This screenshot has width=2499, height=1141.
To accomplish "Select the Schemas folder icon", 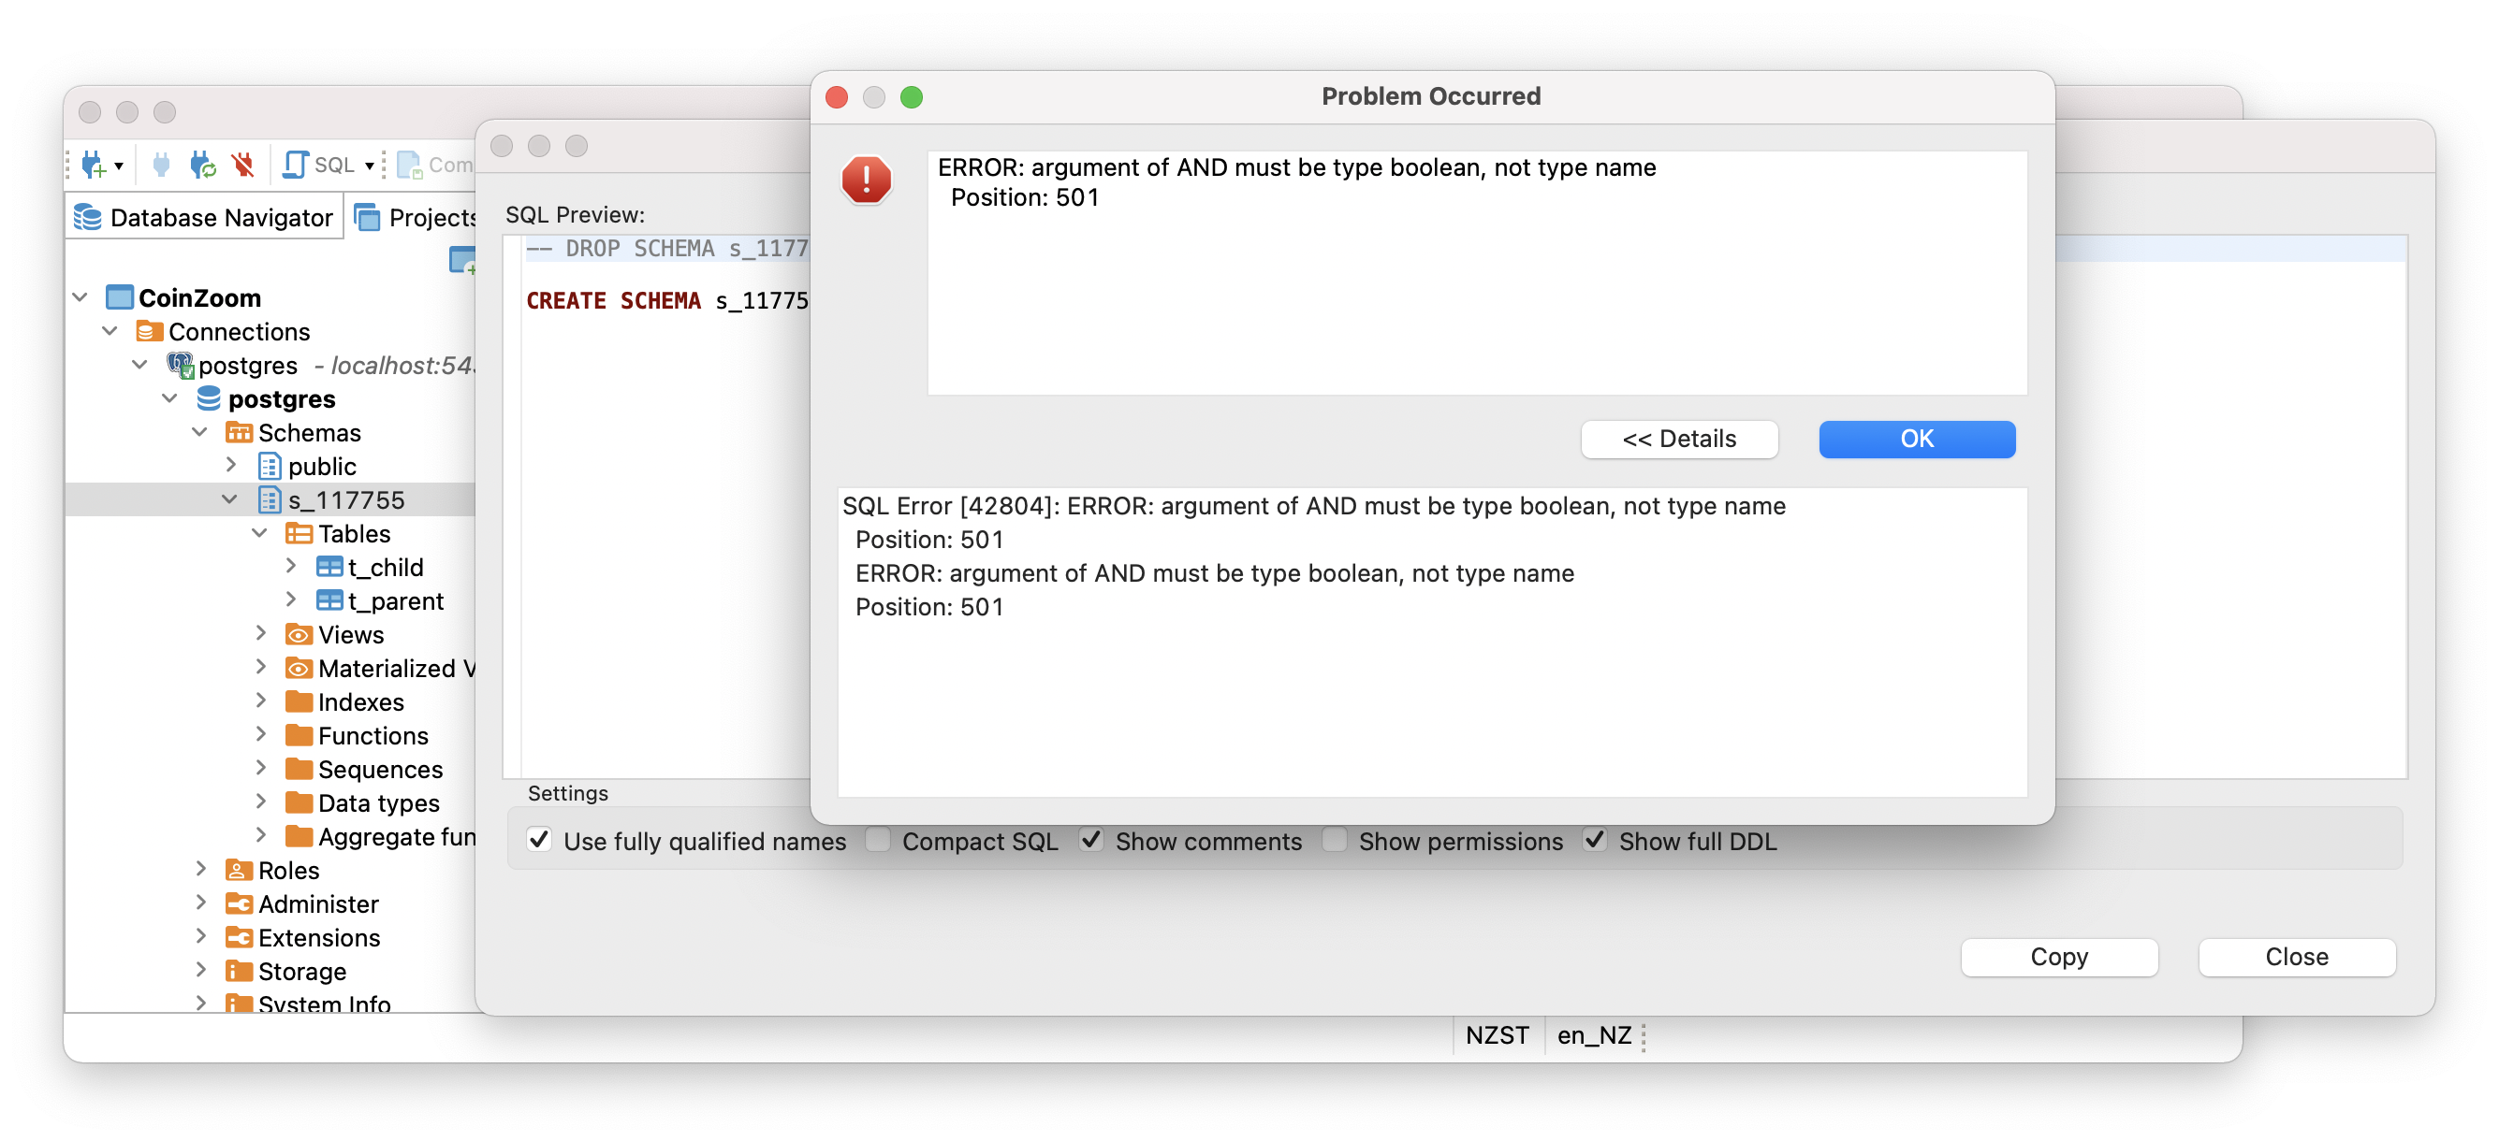I will (239, 431).
